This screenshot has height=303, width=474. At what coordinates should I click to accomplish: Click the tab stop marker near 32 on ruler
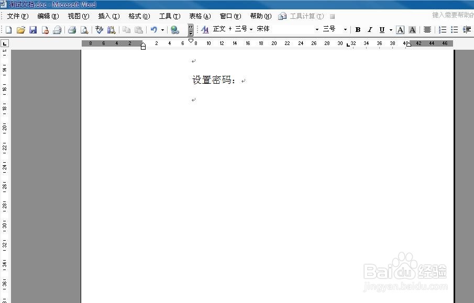pos(348,45)
